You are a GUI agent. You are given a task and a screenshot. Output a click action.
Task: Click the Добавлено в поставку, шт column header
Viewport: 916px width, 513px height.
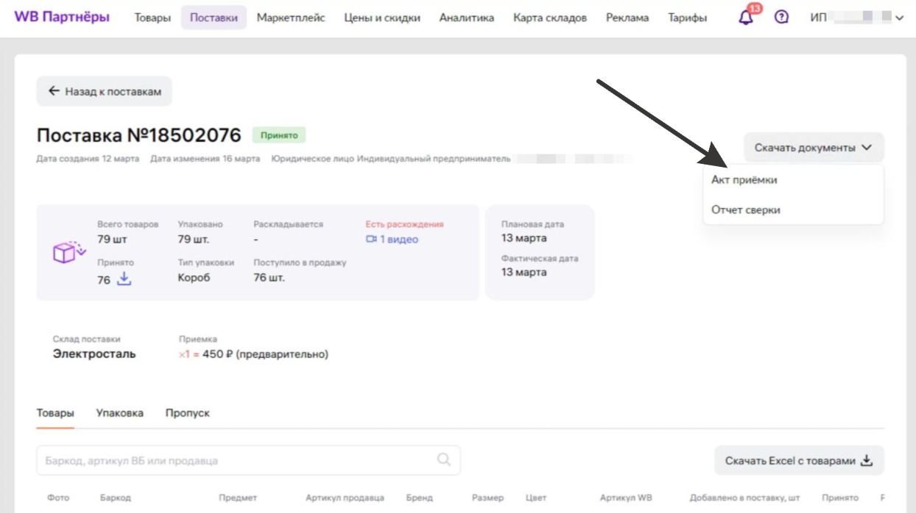coord(744,498)
